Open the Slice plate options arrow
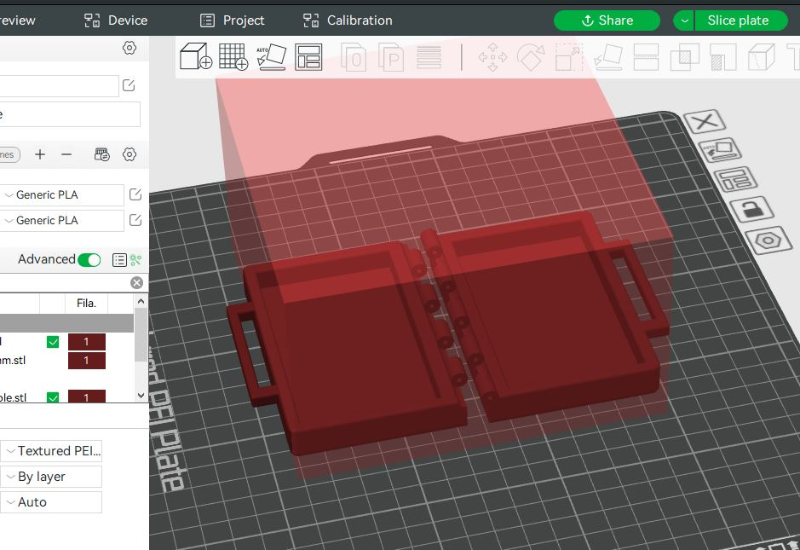 coord(683,20)
